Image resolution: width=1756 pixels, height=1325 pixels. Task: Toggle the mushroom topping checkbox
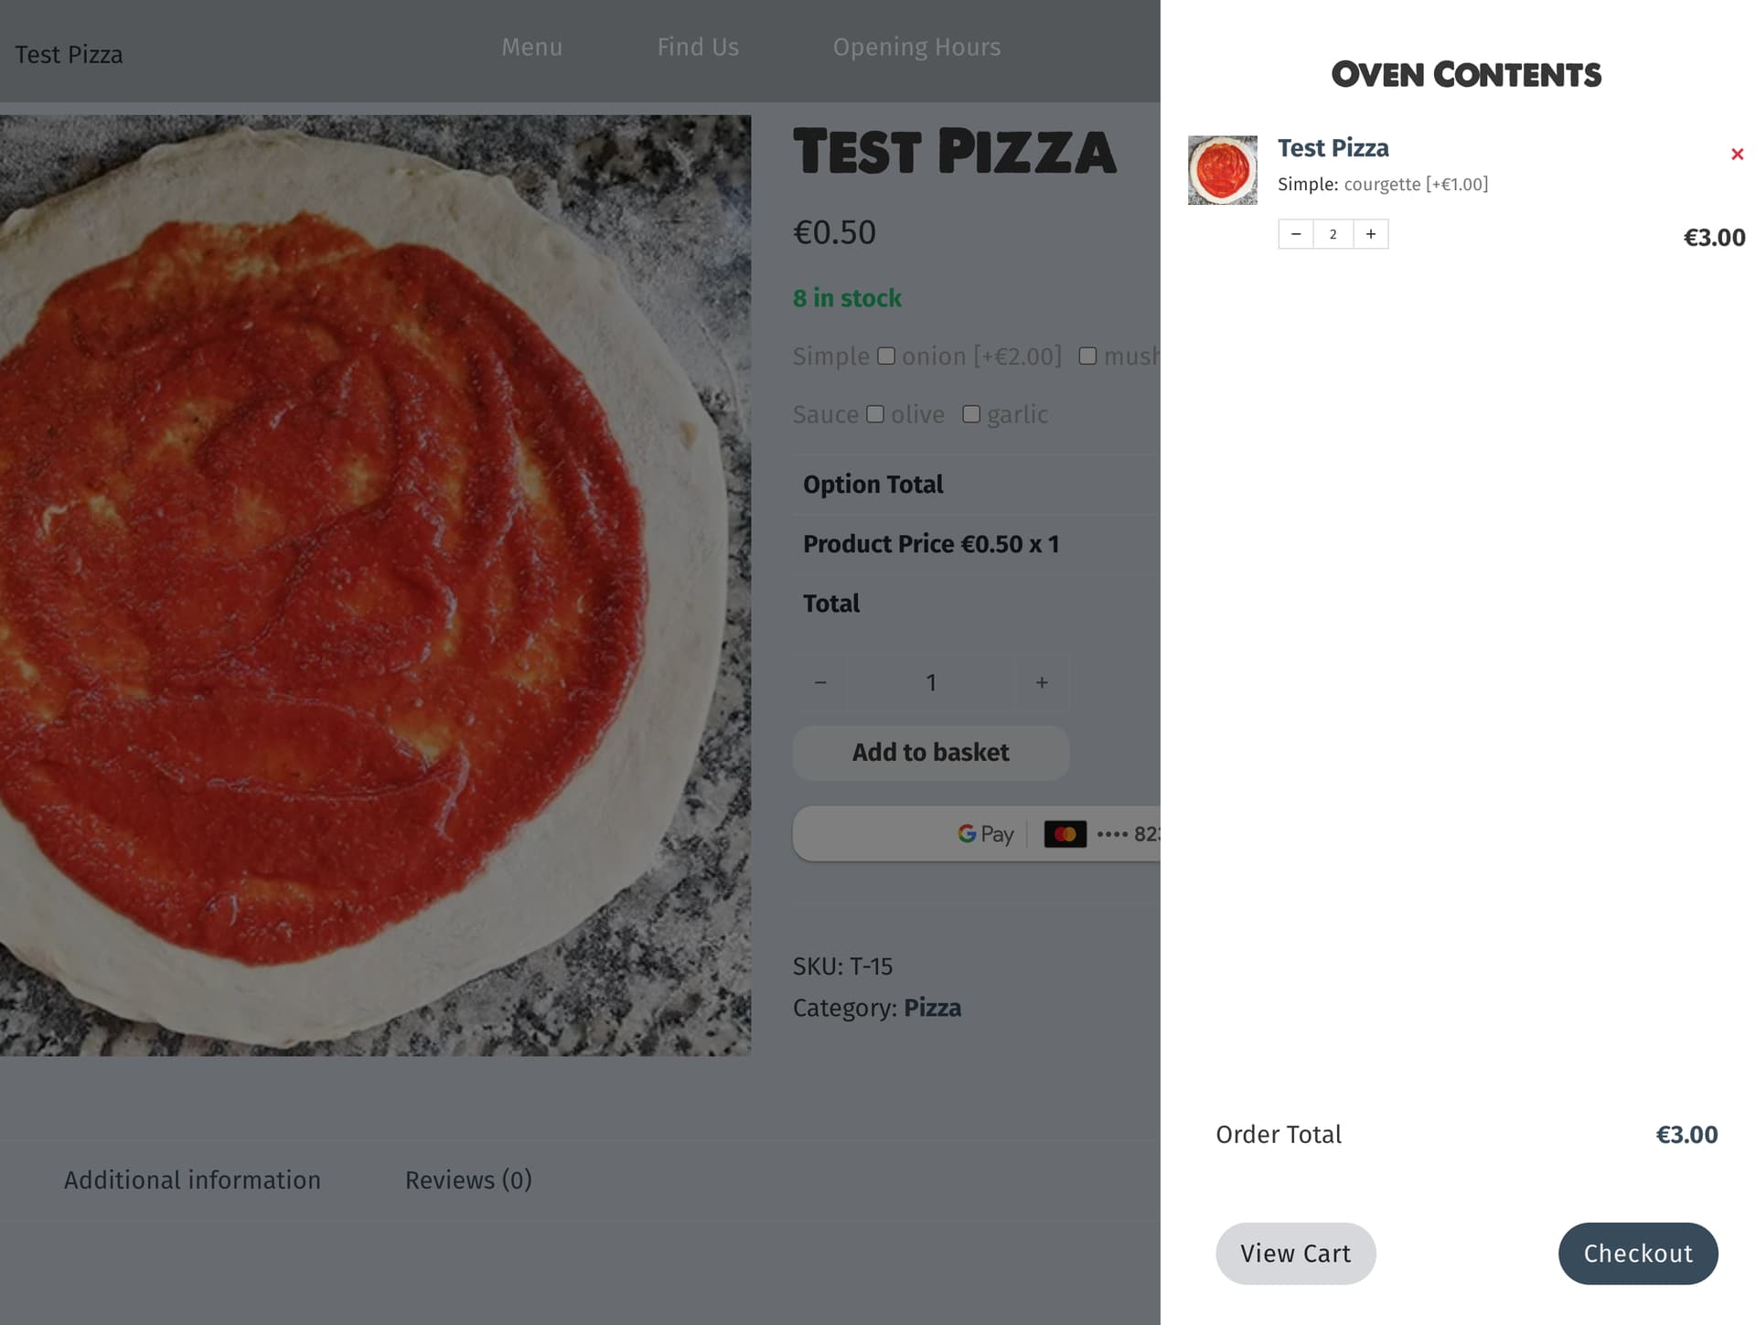pyautogui.click(x=1087, y=356)
